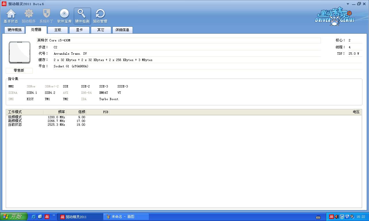Switch to the 处理器 tab
Viewport: 369px width, 221px height.
pyautogui.click(x=36, y=30)
